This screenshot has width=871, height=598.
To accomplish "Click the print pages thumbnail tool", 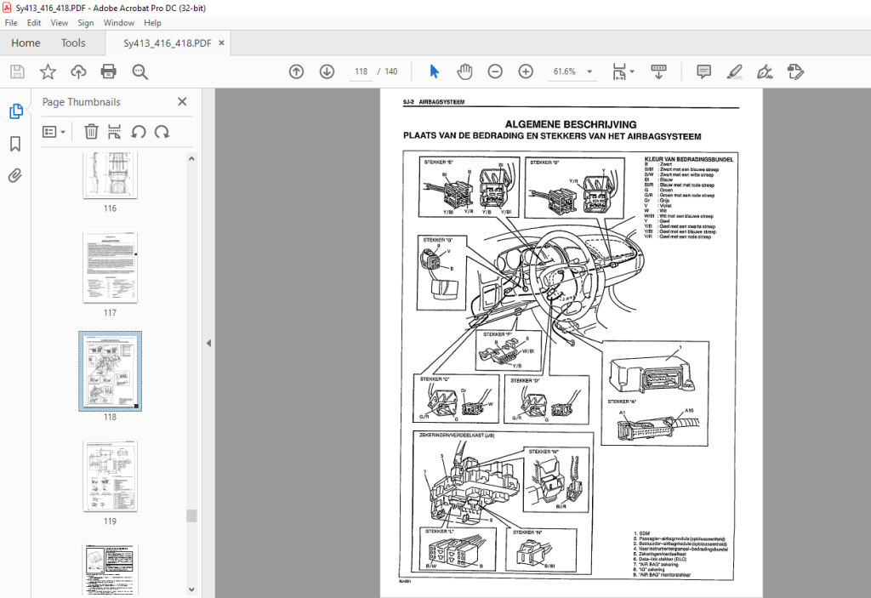I will [115, 132].
